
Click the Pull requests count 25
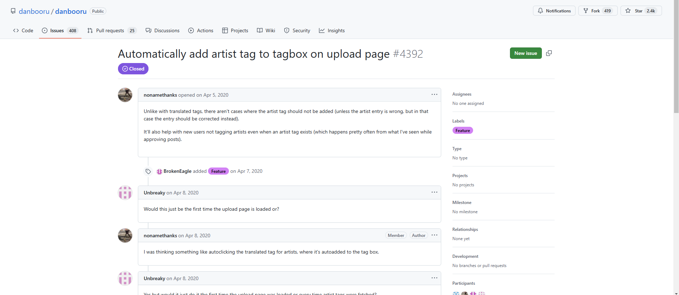[x=132, y=31]
